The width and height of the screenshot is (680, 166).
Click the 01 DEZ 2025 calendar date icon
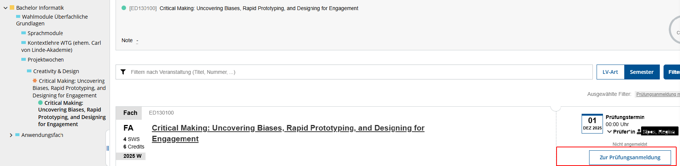click(592, 123)
